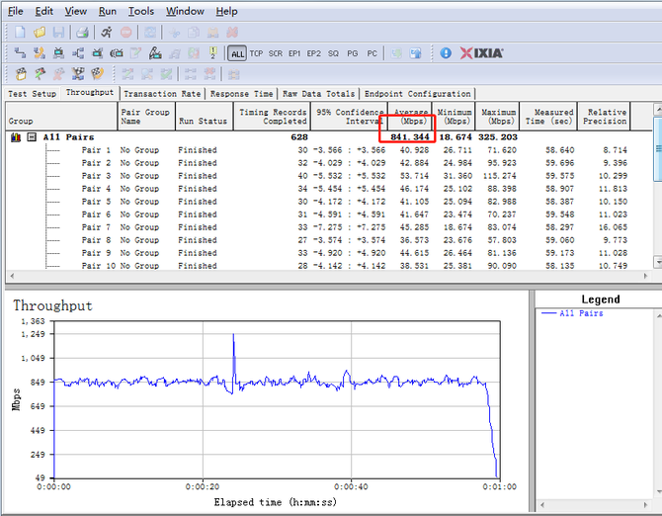
Task: Open the Run menu
Action: pos(107,11)
